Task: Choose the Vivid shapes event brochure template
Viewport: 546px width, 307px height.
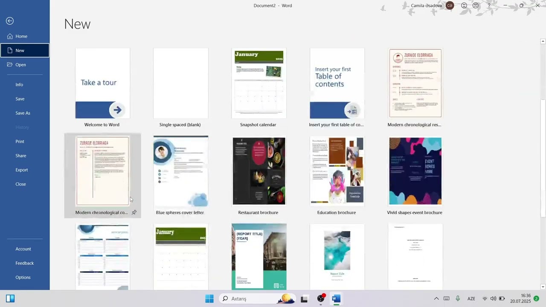Action: [x=415, y=171]
